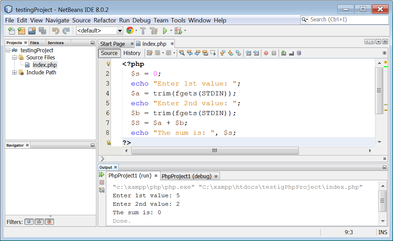The image size is (393, 241).
Task: Select index.php in the Projects tree
Action: pos(44,65)
